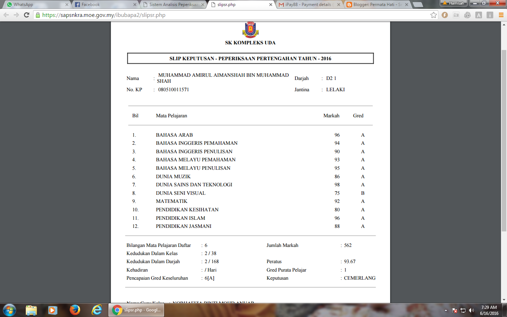Click the green padlock secure-site icon
The height and width of the screenshot is (317, 507).
tap(38, 15)
